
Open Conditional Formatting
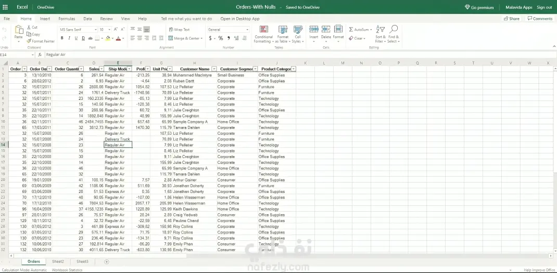[263, 34]
